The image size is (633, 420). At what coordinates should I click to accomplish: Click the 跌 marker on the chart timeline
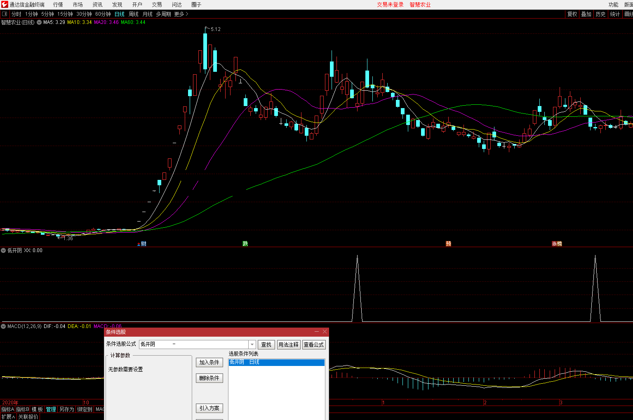(245, 244)
